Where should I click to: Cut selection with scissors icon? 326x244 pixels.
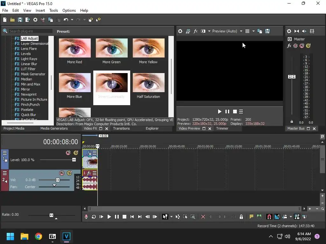click(x=43, y=20)
